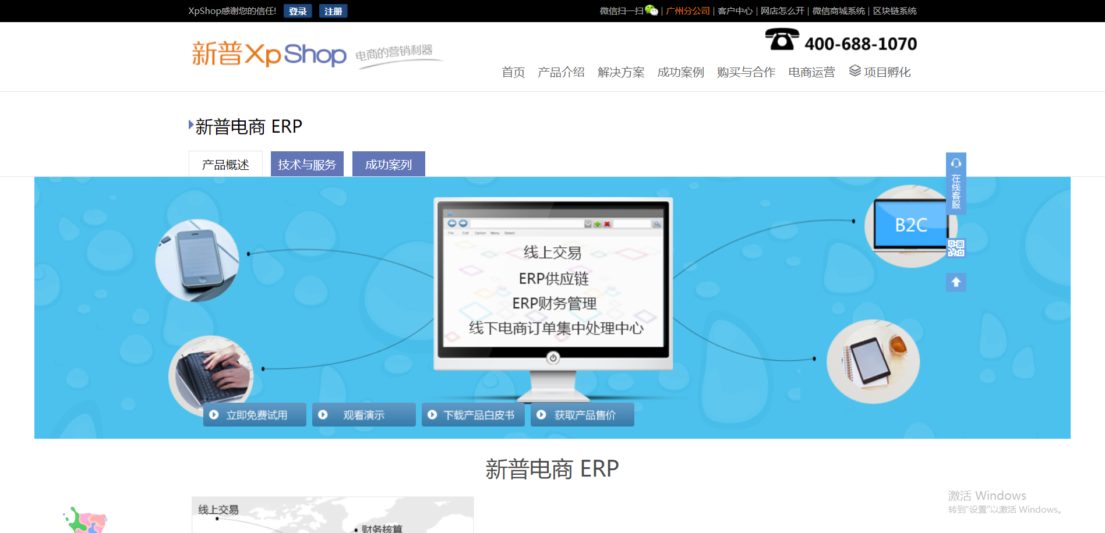Viewport: 1105px width, 533px height.
Task: Open the 解决方案 menu item
Action: coord(621,72)
